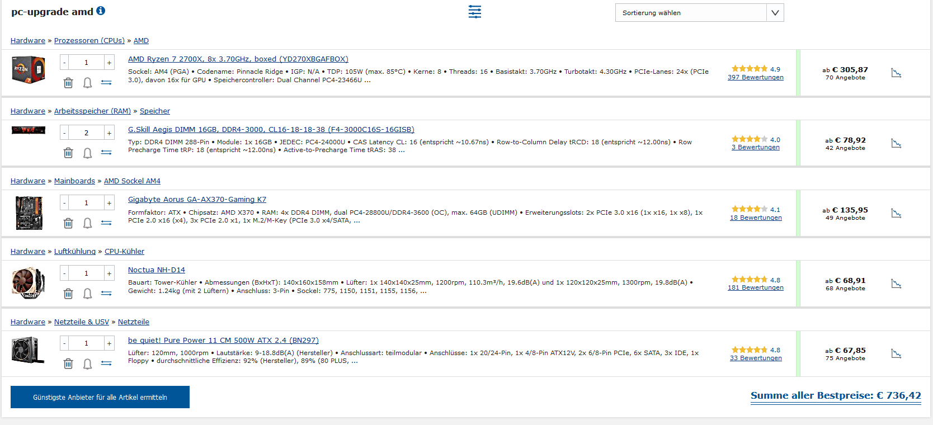Viewport: 933px width, 425px height.
Task: Open CPU-Kühler breadcrumb link
Action: click(124, 252)
